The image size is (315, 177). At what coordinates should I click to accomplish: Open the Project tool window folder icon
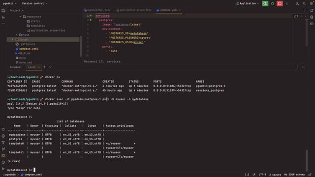(x=3, y=10)
